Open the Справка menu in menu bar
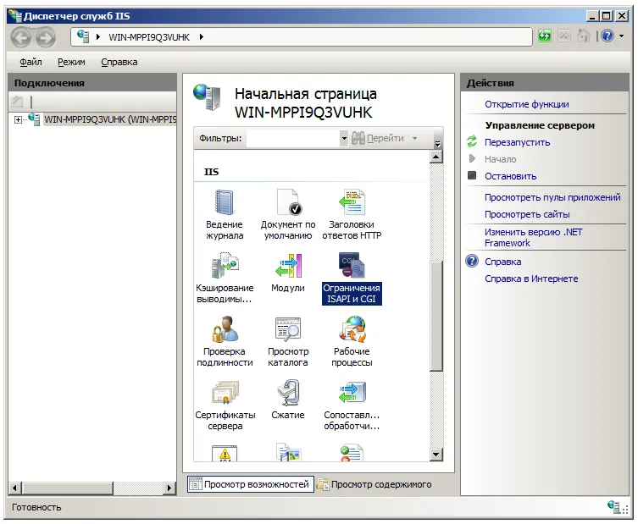Screen dimensions: 638x524 pos(119,62)
